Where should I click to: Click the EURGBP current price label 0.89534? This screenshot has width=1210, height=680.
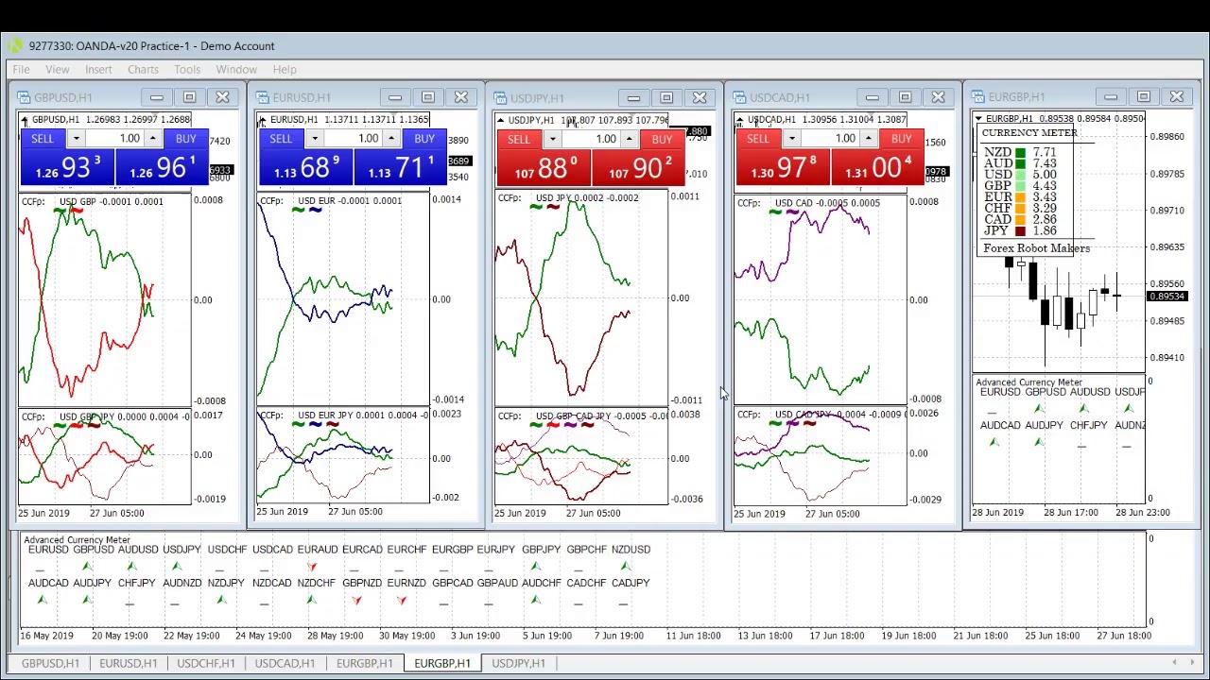[x=1167, y=297]
